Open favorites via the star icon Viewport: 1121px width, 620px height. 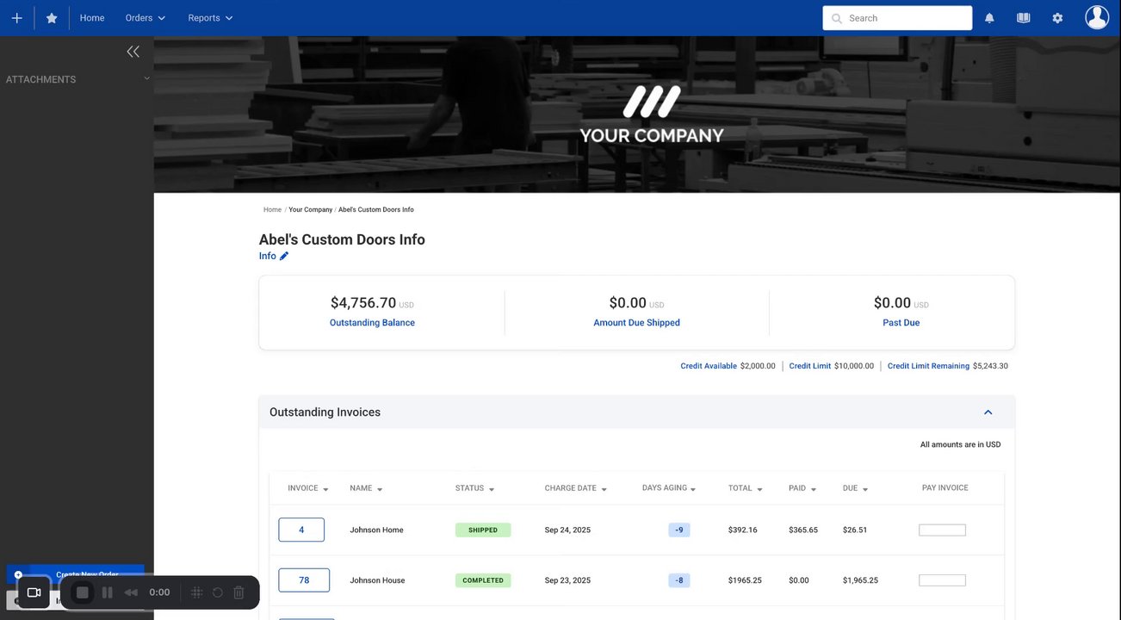pyautogui.click(x=52, y=18)
